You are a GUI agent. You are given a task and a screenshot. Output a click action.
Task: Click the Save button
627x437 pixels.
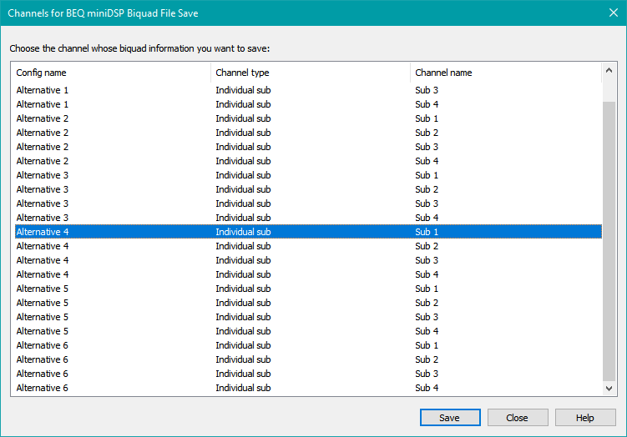(x=450, y=418)
